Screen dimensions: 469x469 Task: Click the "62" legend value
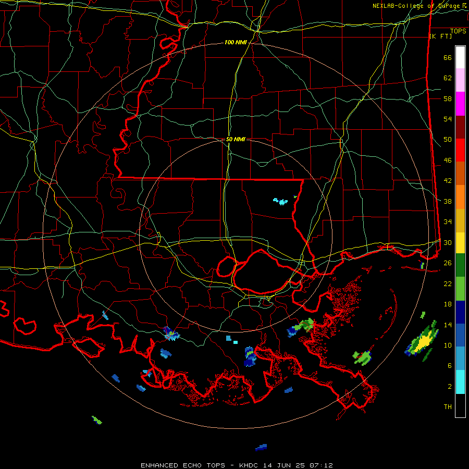click(448, 78)
